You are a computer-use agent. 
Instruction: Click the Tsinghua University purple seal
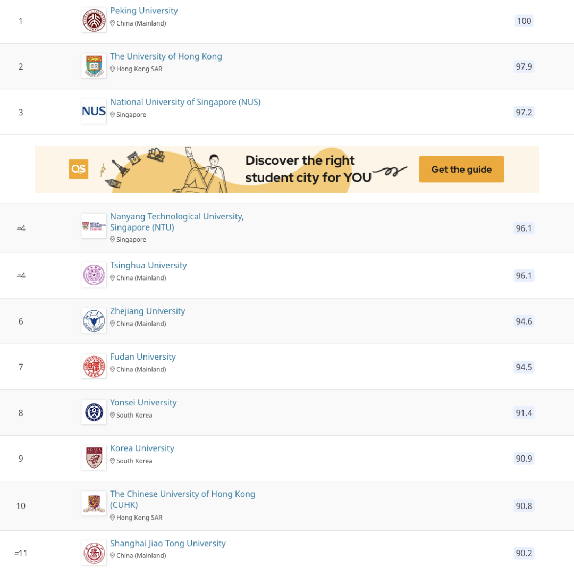pyautogui.click(x=94, y=275)
